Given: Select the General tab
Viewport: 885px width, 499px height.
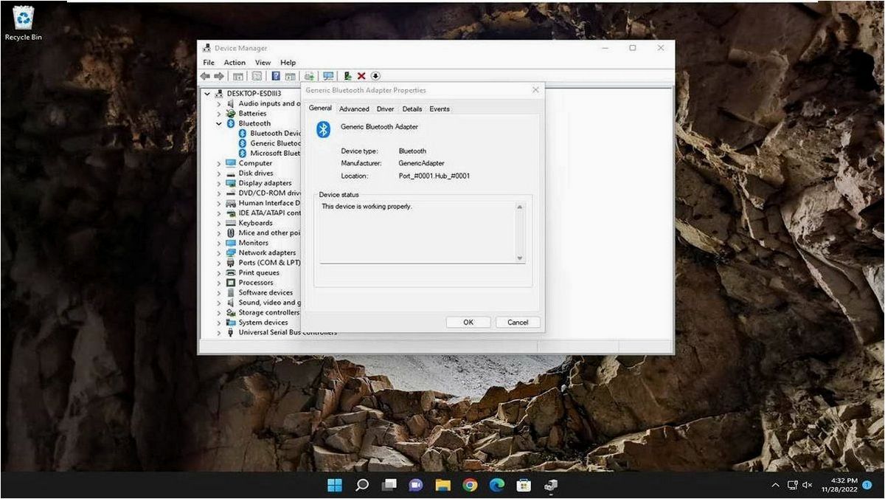Looking at the screenshot, I should coord(320,108).
